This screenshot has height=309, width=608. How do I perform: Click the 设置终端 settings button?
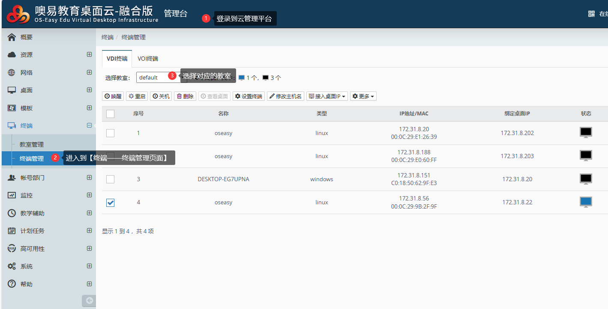249,96
